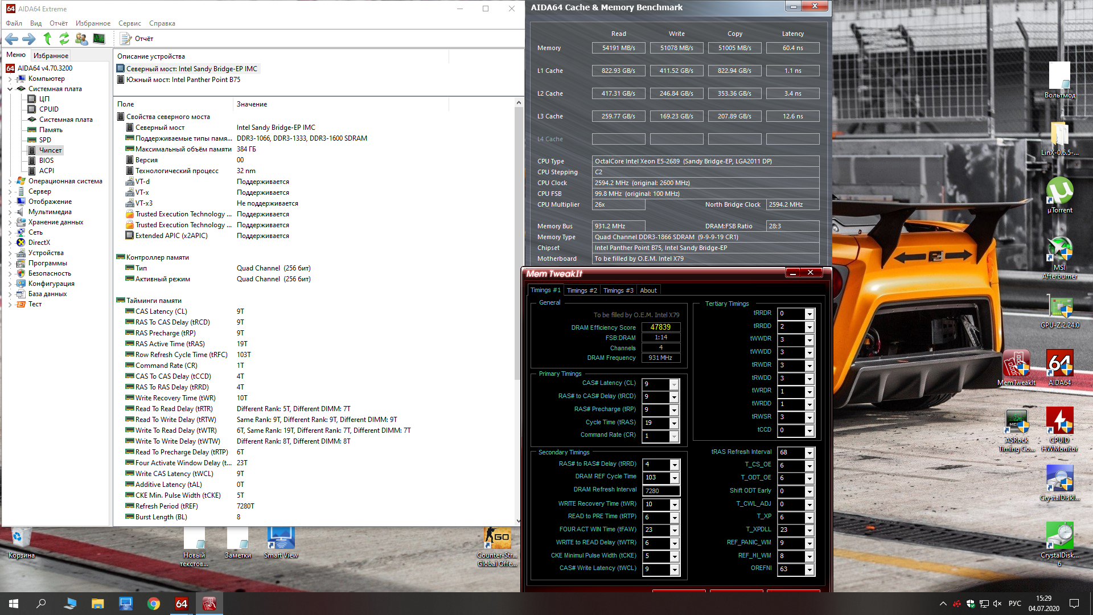1093x615 pixels.
Task: Open the tRRDR dropdown arrow
Action: click(x=810, y=314)
